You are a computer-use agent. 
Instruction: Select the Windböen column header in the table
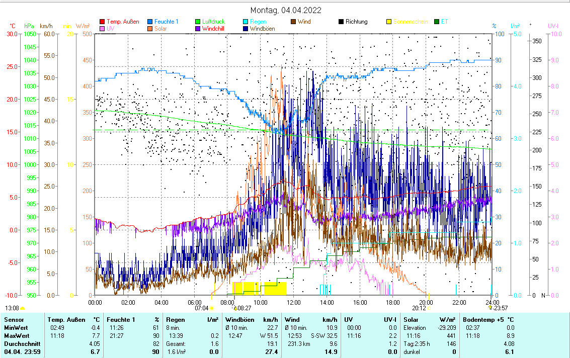(x=239, y=319)
